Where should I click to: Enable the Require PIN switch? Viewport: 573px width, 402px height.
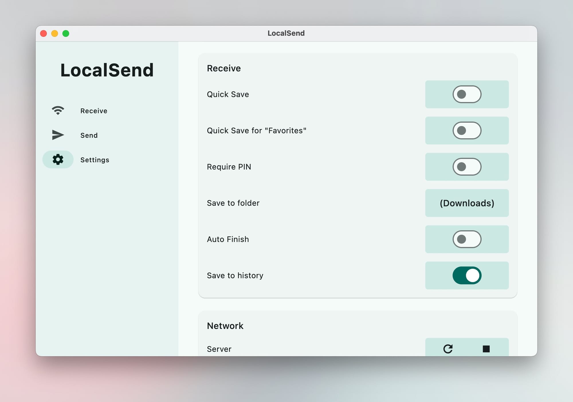pyautogui.click(x=467, y=167)
